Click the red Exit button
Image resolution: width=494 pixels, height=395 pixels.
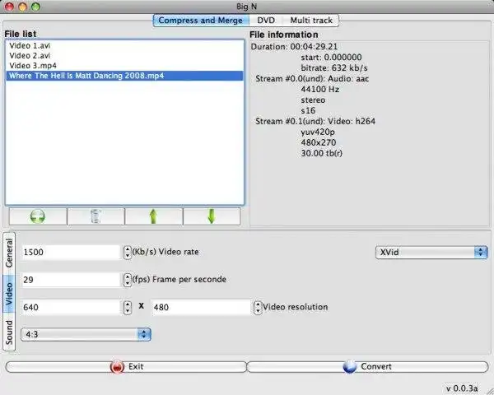click(126, 367)
